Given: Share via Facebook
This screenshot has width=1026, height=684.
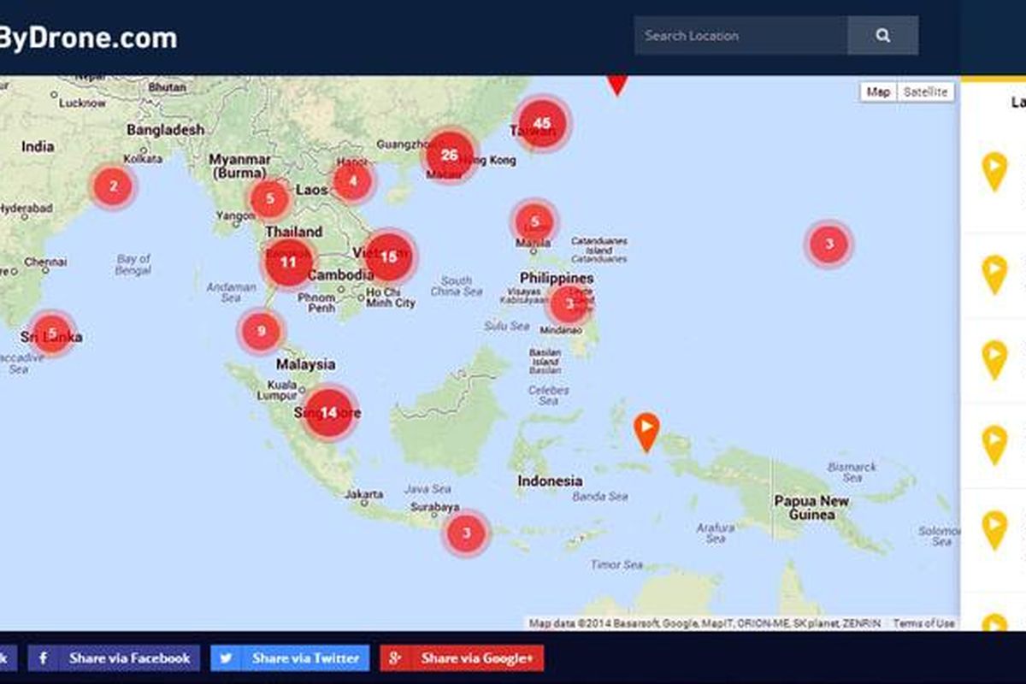Looking at the screenshot, I should coord(115,658).
